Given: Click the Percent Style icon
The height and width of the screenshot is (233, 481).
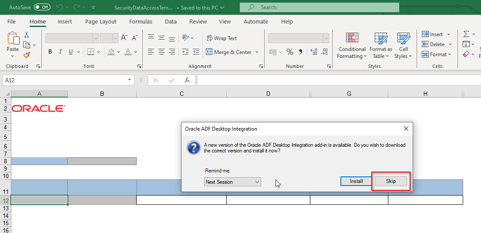Looking at the screenshot, I should 289,52.
